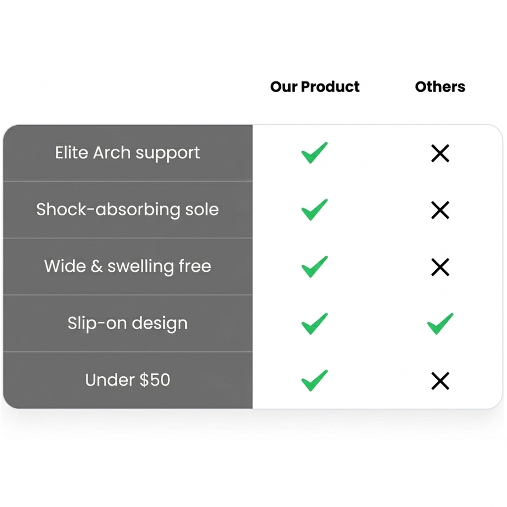
Task: Click Our Product checkmark for Wide & swelling free
Action: coord(314,267)
